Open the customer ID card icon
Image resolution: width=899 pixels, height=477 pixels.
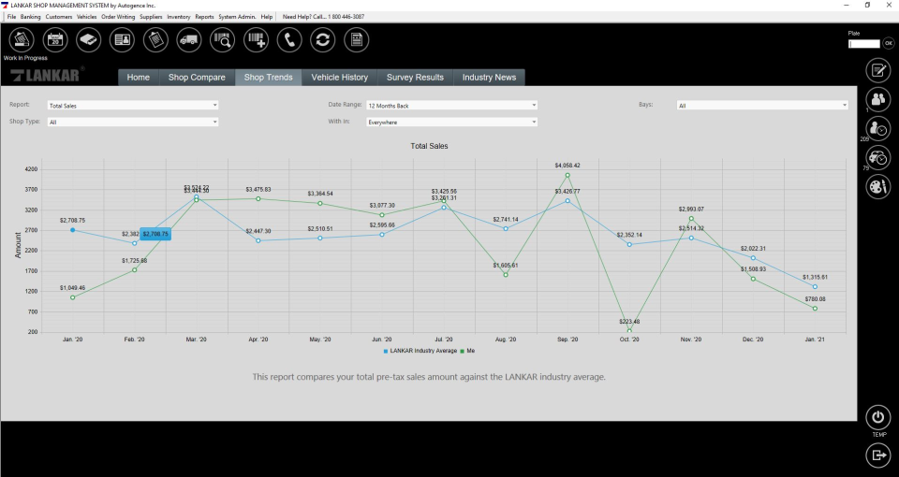(122, 40)
